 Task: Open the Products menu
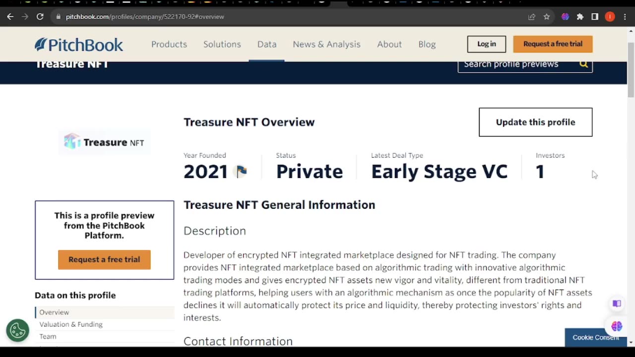pyautogui.click(x=169, y=44)
